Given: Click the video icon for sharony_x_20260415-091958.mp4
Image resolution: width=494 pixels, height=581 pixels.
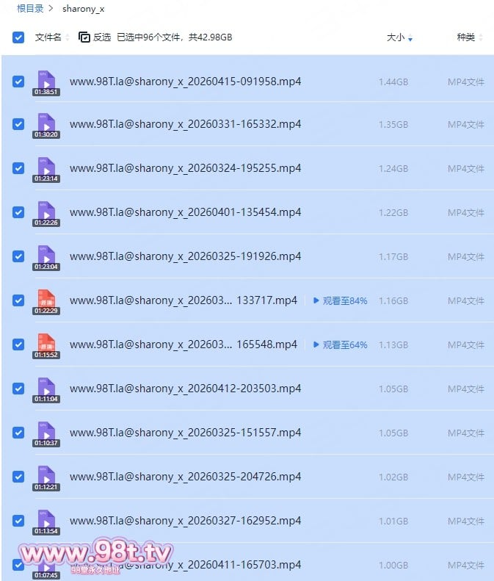Looking at the screenshot, I should (x=46, y=79).
